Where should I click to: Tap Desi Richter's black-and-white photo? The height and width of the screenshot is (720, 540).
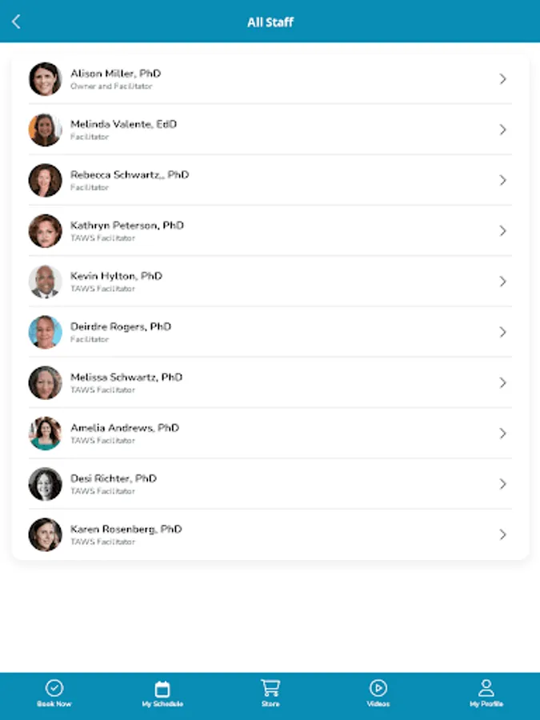(46, 484)
